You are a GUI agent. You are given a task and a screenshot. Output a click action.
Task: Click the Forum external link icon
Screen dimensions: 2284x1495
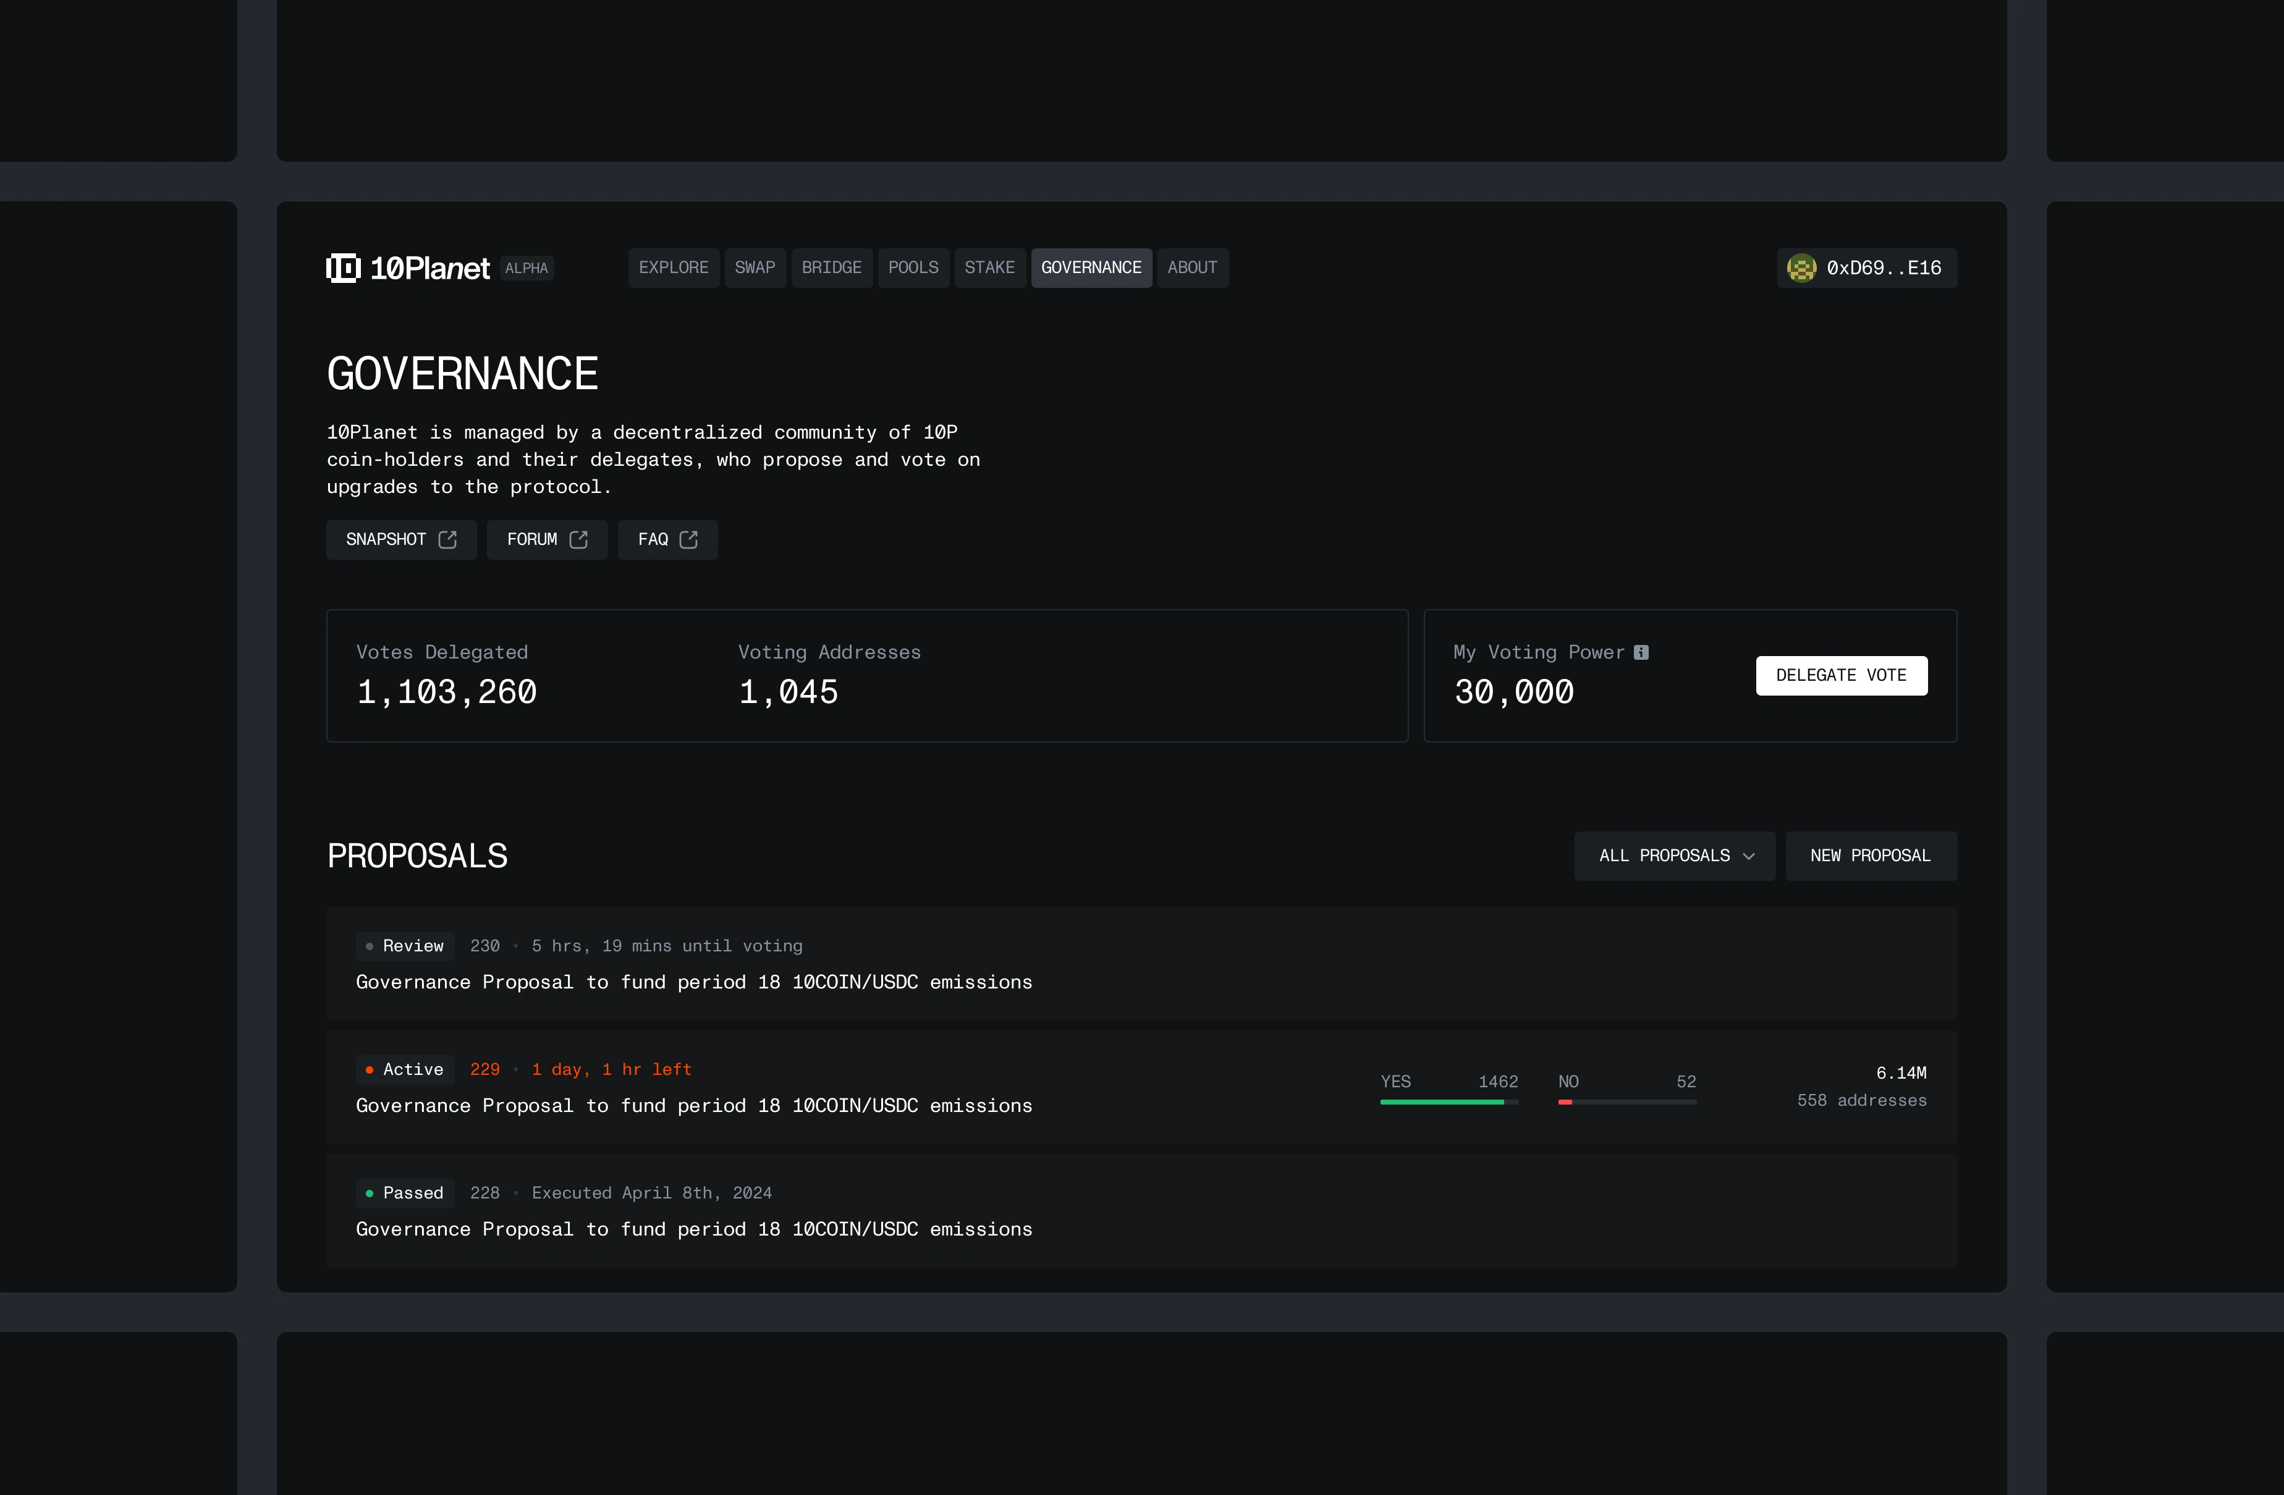tap(578, 539)
